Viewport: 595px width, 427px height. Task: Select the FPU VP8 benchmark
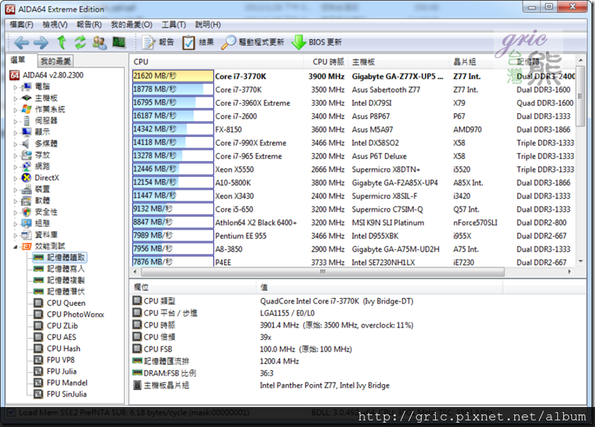point(54,360)
